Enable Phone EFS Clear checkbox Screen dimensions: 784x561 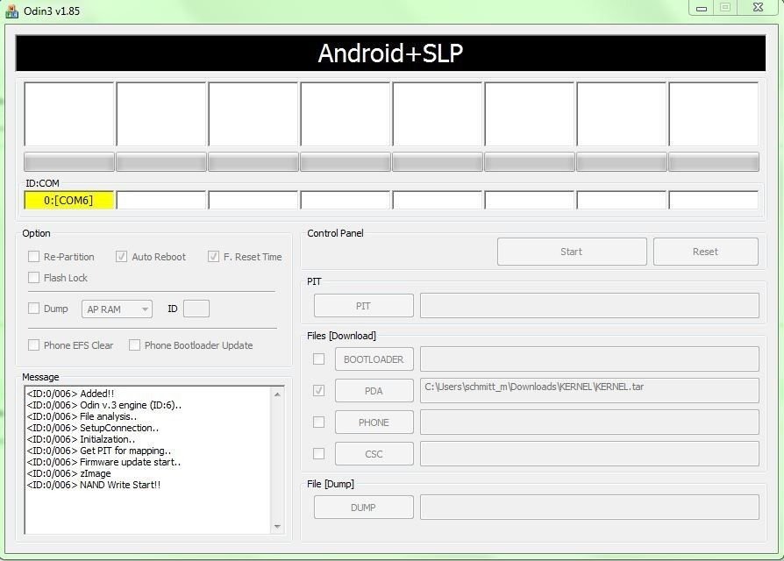click(x=33, y=345)
